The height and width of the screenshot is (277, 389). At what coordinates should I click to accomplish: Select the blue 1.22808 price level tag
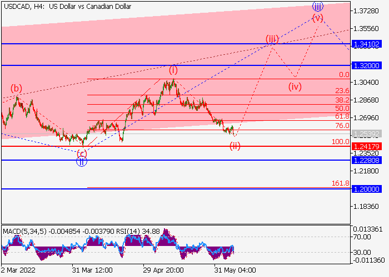pyautogui.click(x=366, y=160)
